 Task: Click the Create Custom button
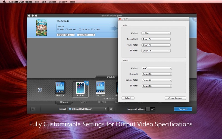(x=175, y=98)
